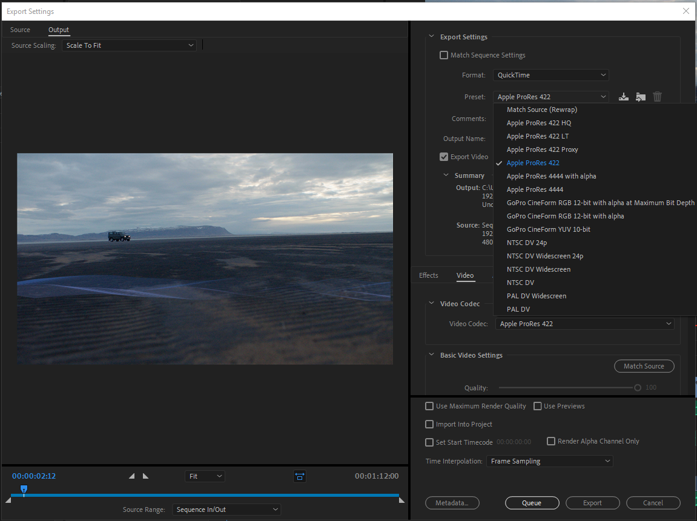Click the Match Source button
Screen dimensions: 697x521
[x=644, y=366]
